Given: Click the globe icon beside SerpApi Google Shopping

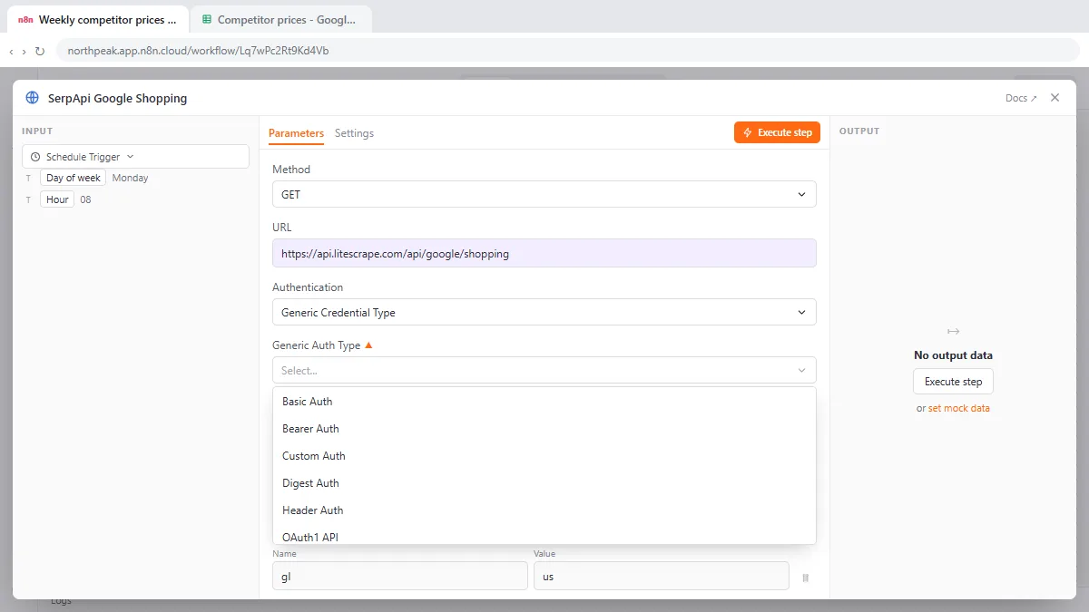Looking at the screenshot, I should (32, 98).
